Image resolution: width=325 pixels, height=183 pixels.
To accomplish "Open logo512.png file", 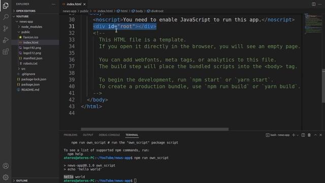I will pos(32,53).
